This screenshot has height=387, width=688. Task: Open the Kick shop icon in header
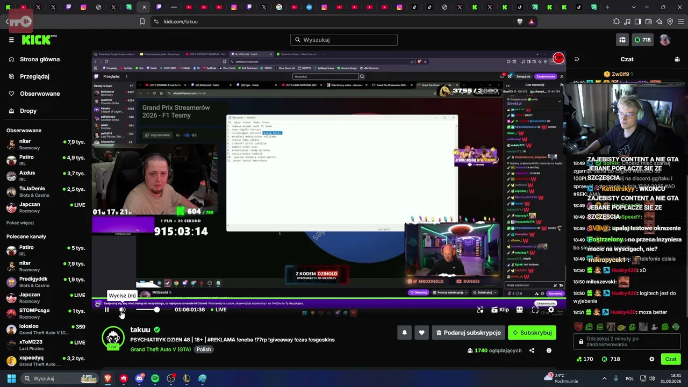[x=622, y=40]
